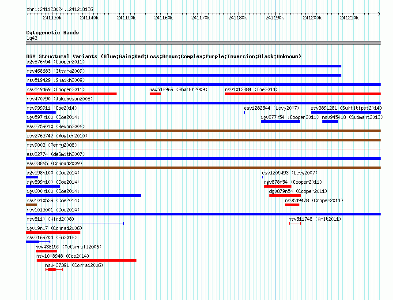Click the esv1282544 (Levy2007) label
This screenshot has width=393, height=300.
pyautogui.click(x=272, y=108)
